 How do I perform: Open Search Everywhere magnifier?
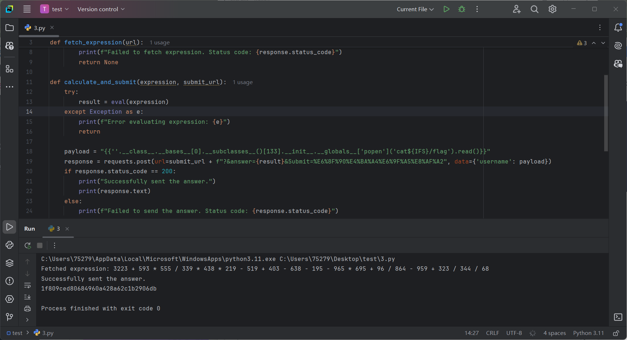[535, 9]
